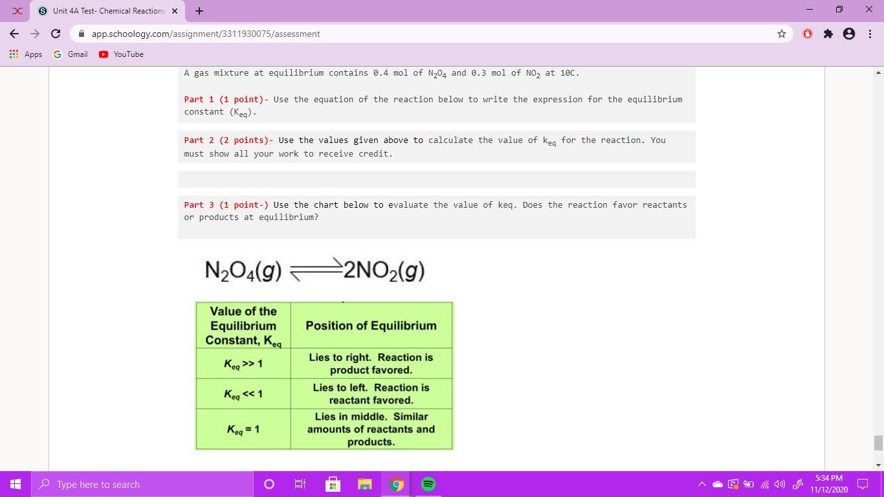Screen dimensions: 884x497
Task: Open the Chrome profile avatar menu
Action: point(849,34)
